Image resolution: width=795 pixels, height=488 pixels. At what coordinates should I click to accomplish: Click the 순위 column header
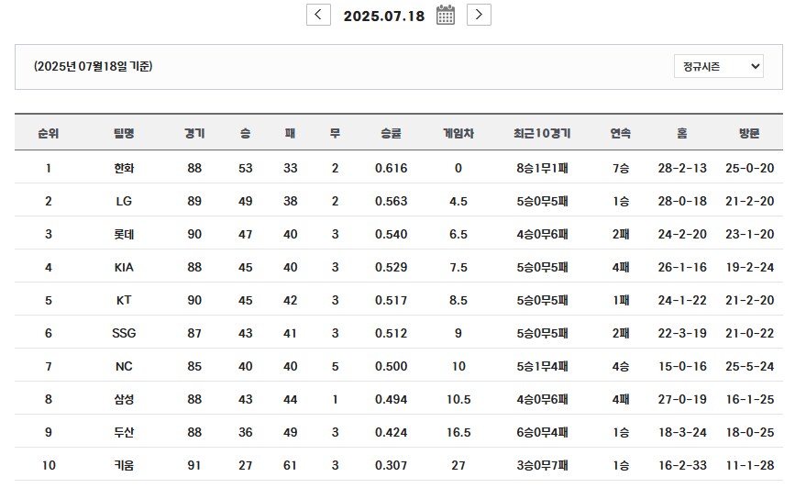49,133
